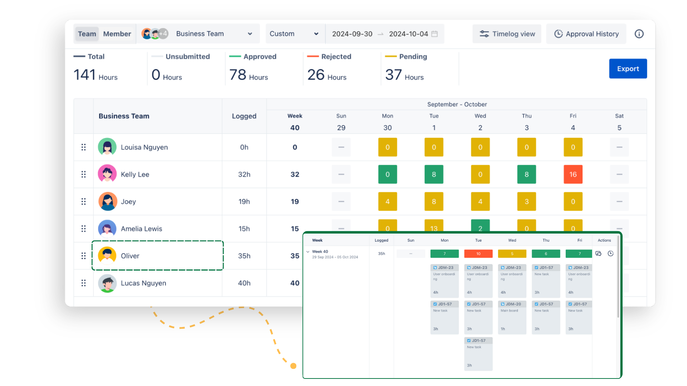The width and height of the screenshot is (687, 386).
Task: Toggle JD1-57 task checkbox under Thursday
Action: click(x=536, y=268)
